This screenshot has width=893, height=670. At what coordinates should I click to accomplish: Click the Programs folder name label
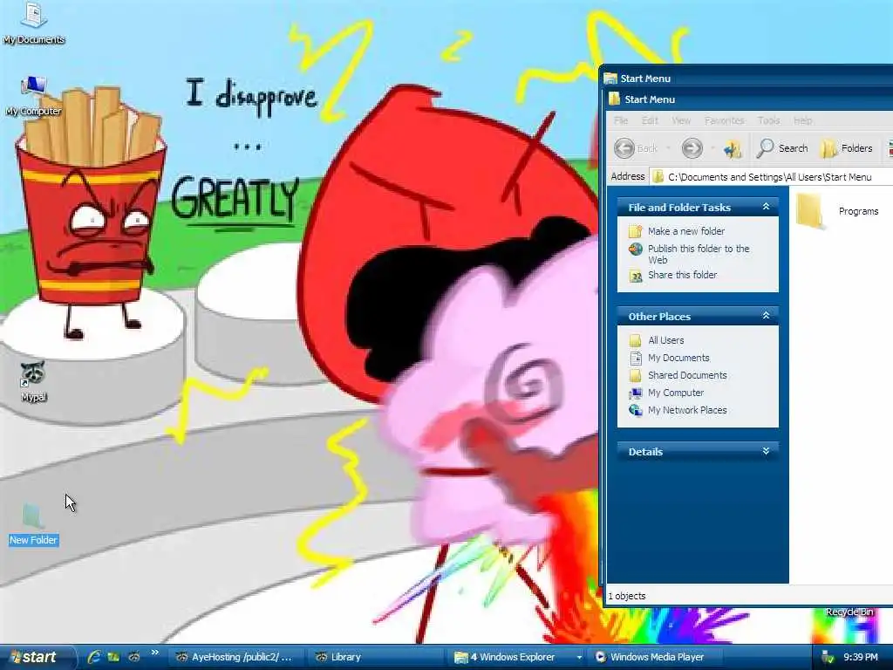tap(858, 211)
